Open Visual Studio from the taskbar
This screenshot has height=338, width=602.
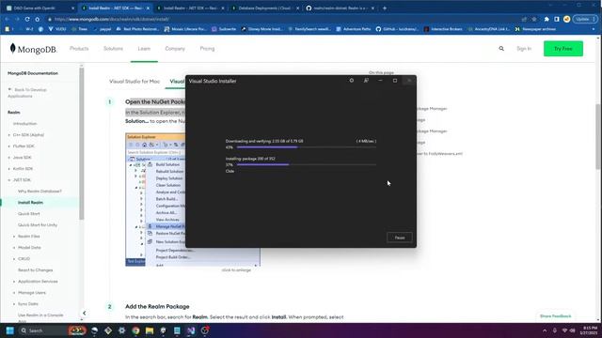191,330
